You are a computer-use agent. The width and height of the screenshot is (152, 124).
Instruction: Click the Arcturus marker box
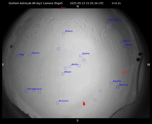pos(57,103)
